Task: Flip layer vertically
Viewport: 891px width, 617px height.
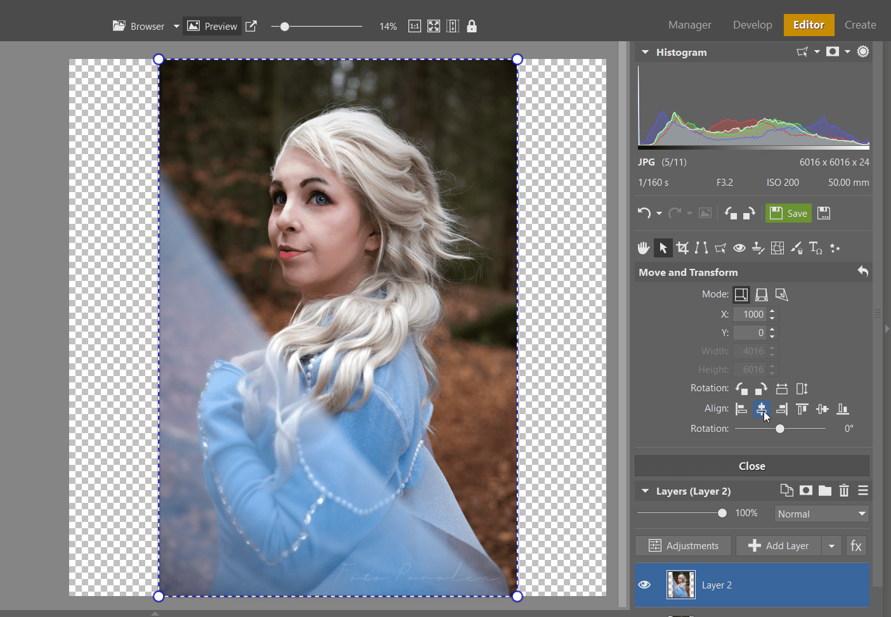Action: [x=802, y=388]
